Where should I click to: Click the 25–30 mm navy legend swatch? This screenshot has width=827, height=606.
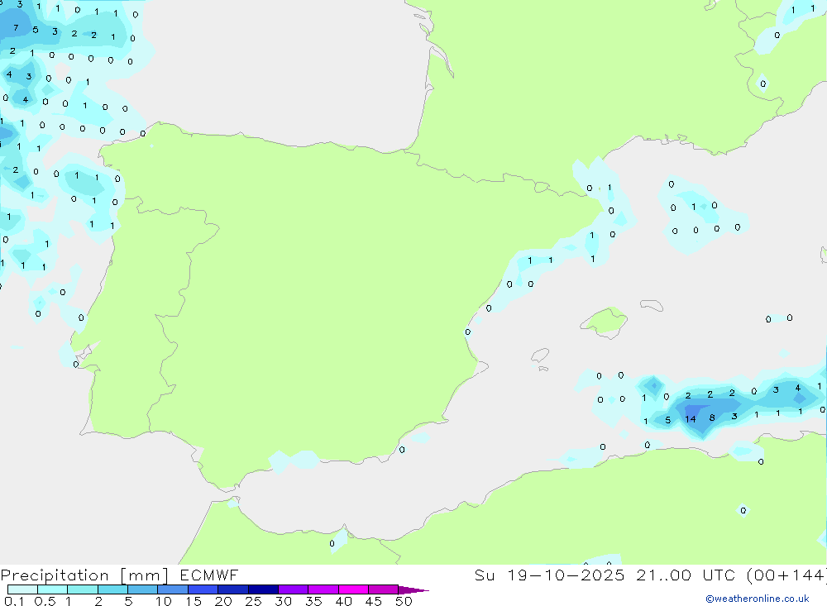point(263,589)
